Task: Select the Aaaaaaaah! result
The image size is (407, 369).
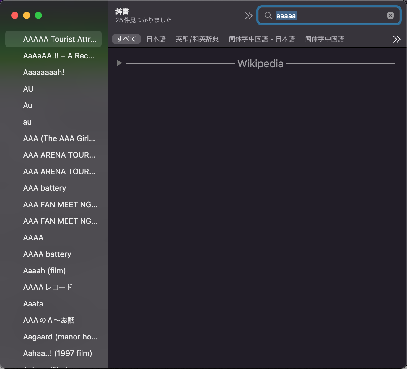Action: pyautogui.click(x=44, y=72)
